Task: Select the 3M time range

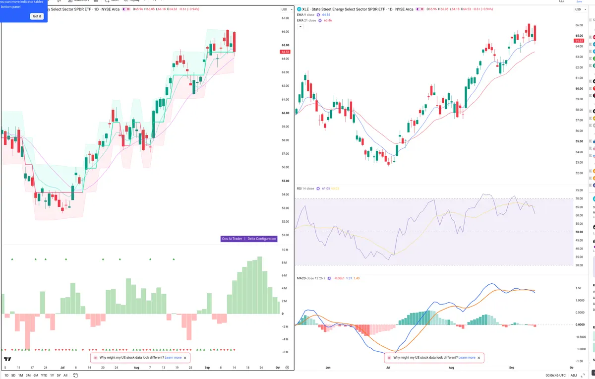Action: (x=28, y=376)
